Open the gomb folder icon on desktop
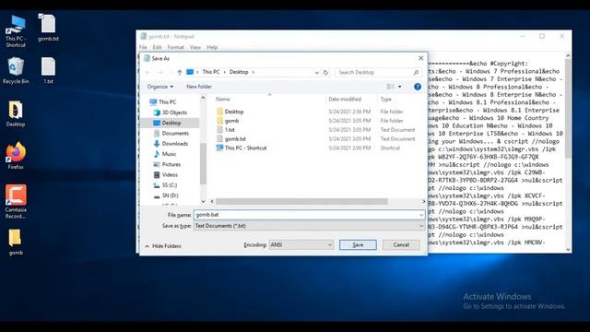 pyautogui.click(x=16, y=242)
